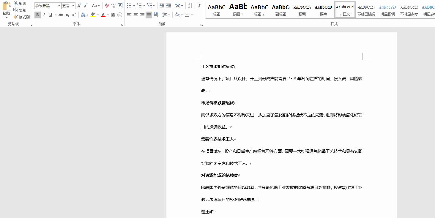
Task: Open the font color dropdown arrow
Action: [x=108, y=15]
